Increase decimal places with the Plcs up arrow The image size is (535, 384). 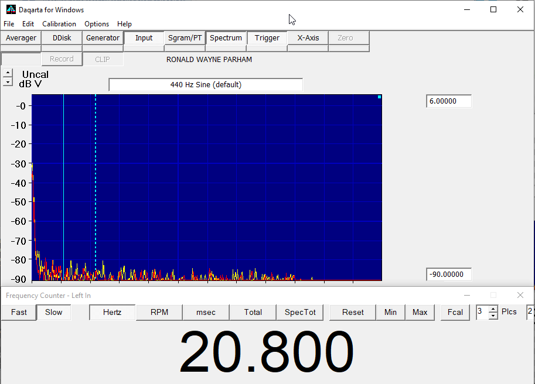click(x=493, y=308)
